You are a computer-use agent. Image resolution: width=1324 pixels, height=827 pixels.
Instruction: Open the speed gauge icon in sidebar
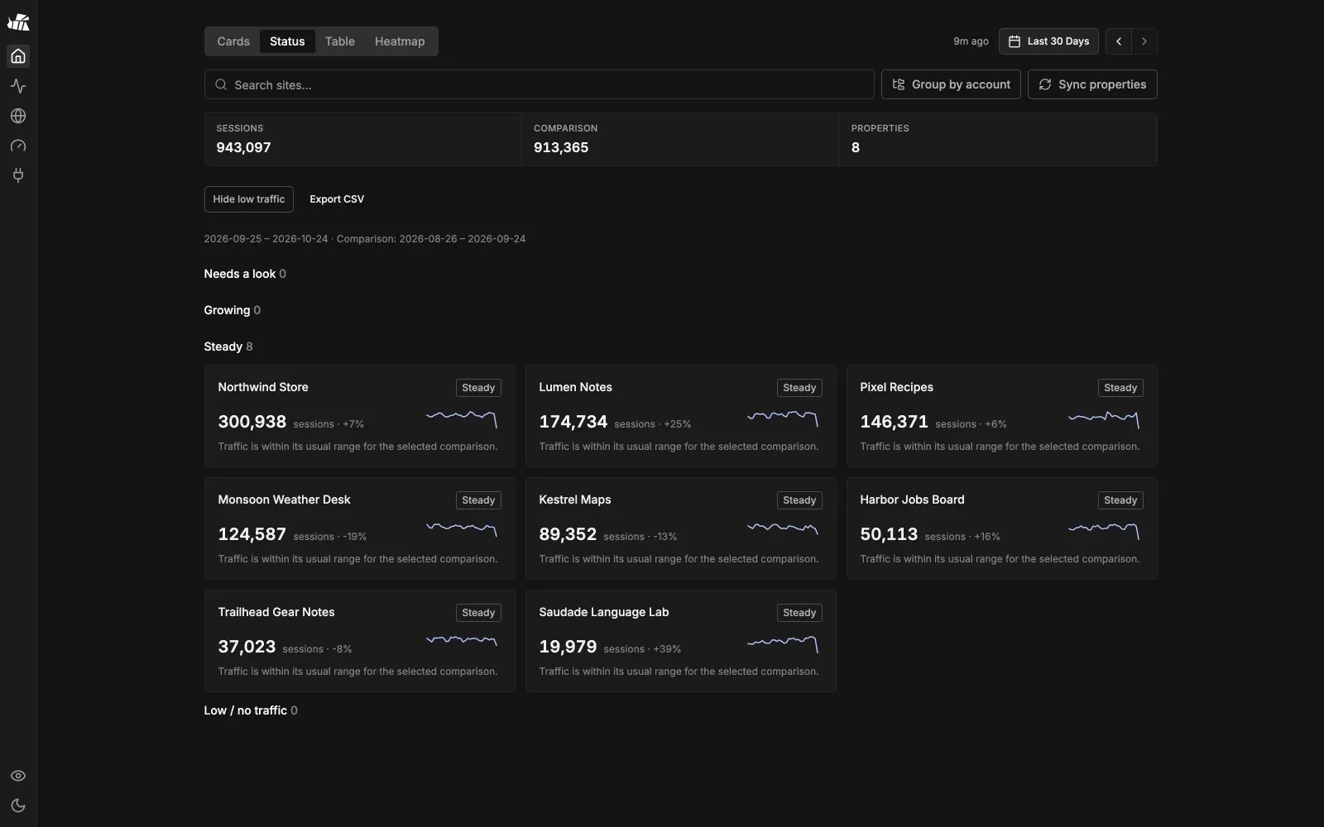click(18, 146)
